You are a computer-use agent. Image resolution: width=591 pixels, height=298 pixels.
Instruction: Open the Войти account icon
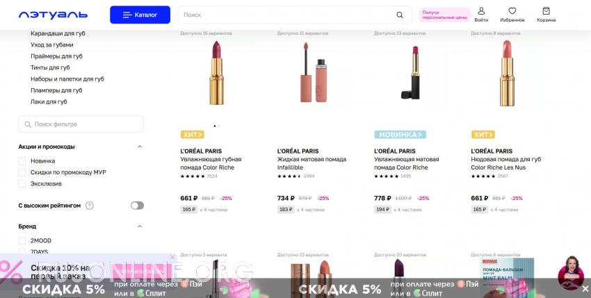pyautogui.click(x=481, y=11)
